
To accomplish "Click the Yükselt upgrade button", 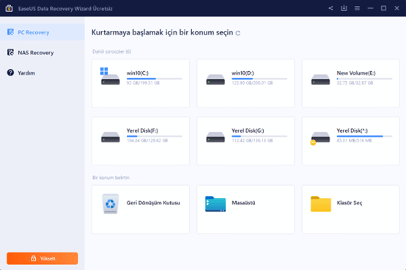I will coord(43,258).
